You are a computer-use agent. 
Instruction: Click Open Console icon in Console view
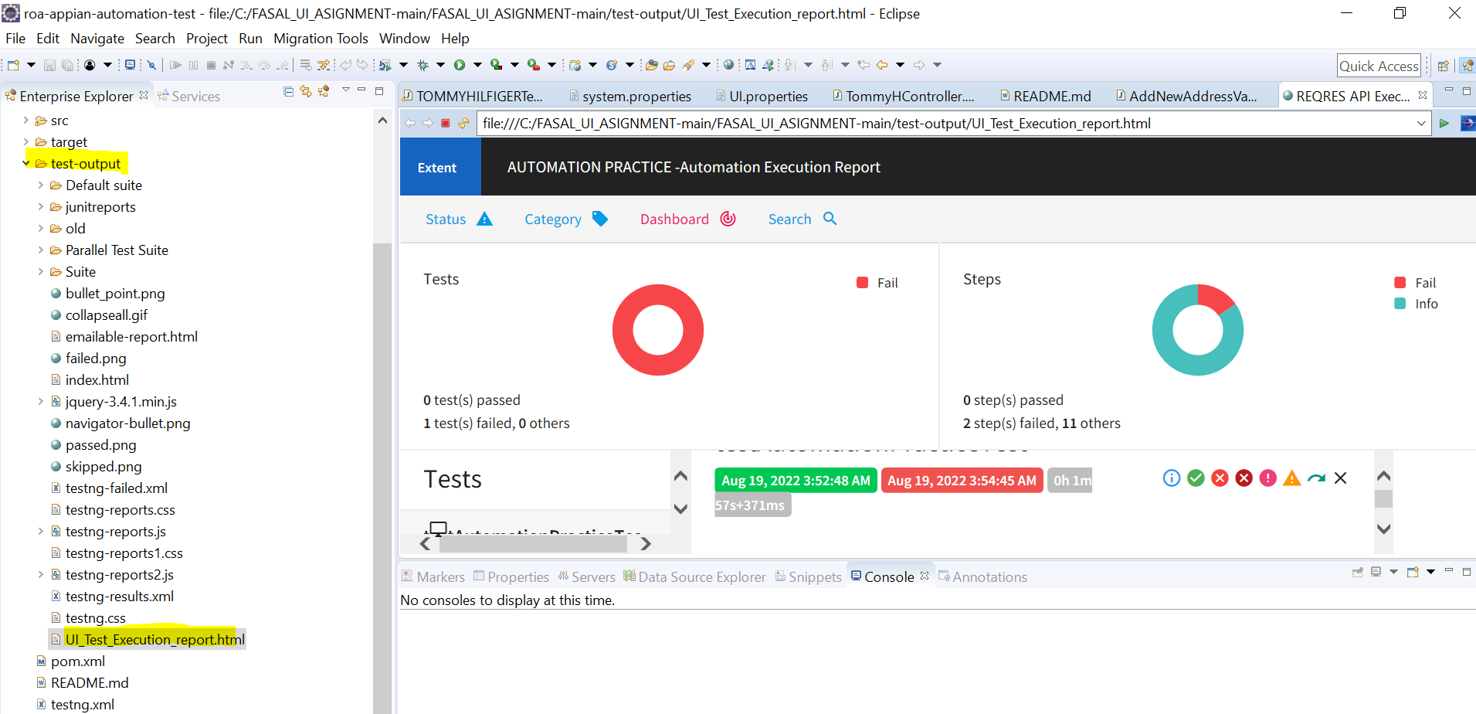1413,573
